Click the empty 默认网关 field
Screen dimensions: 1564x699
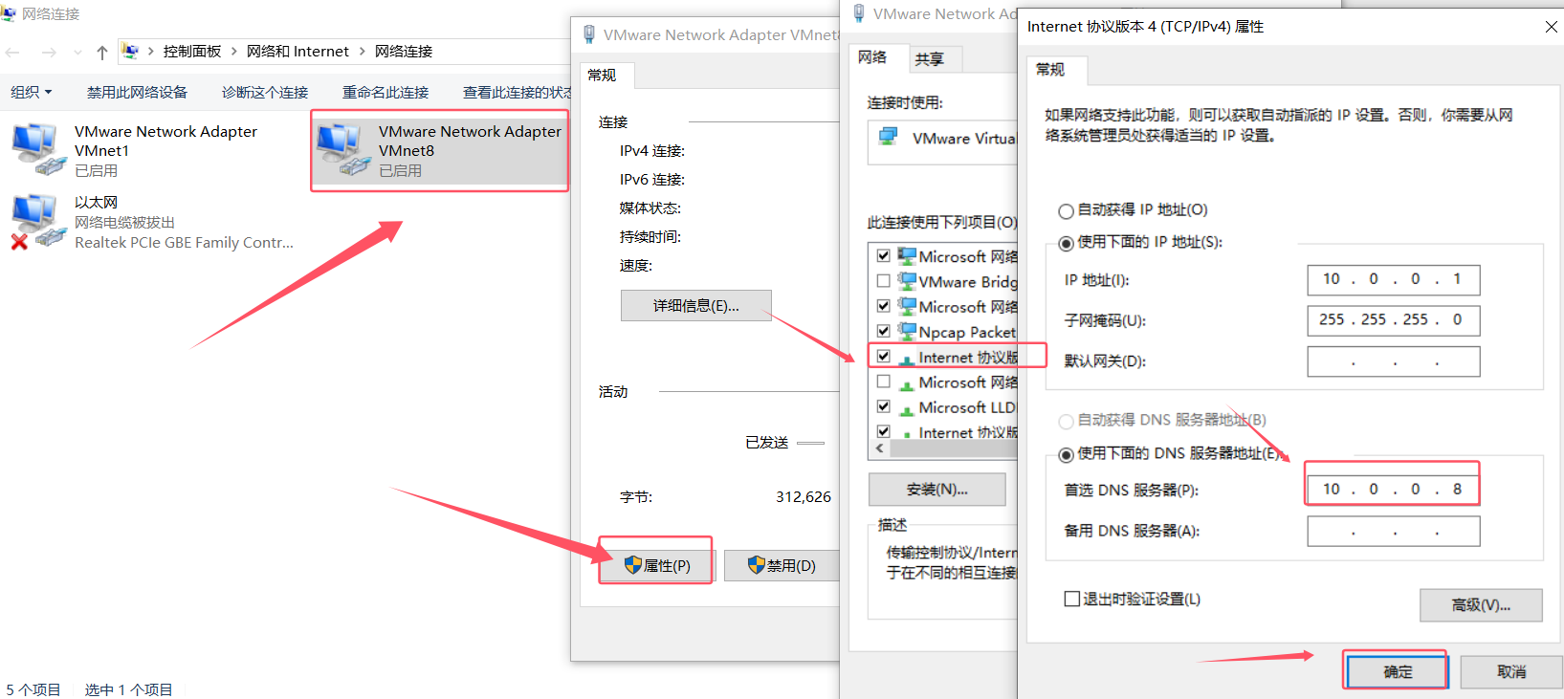pyautogui.click(x=1394, y=361)
